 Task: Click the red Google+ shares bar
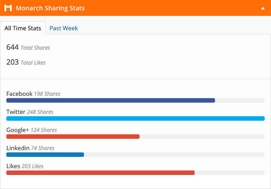click(x=73, y=137)
